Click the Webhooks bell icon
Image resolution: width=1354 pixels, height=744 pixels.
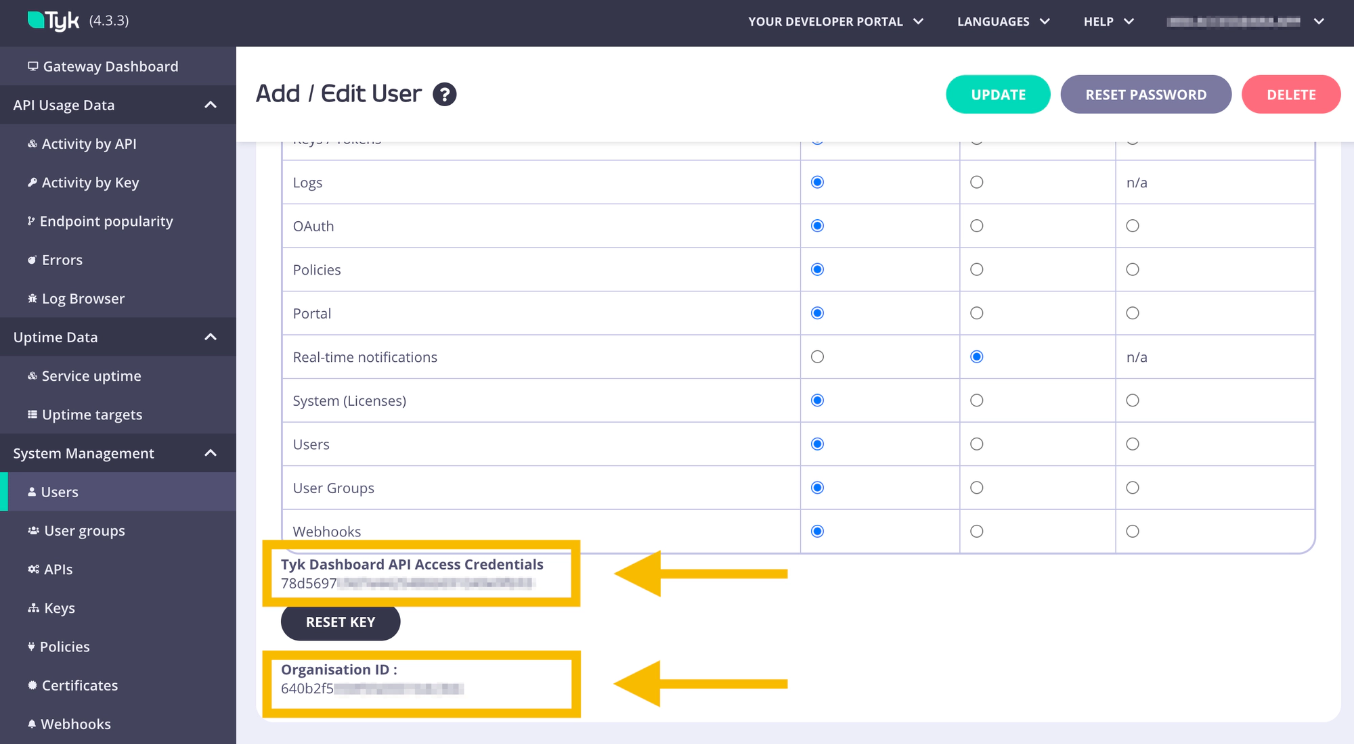[32, 724]
